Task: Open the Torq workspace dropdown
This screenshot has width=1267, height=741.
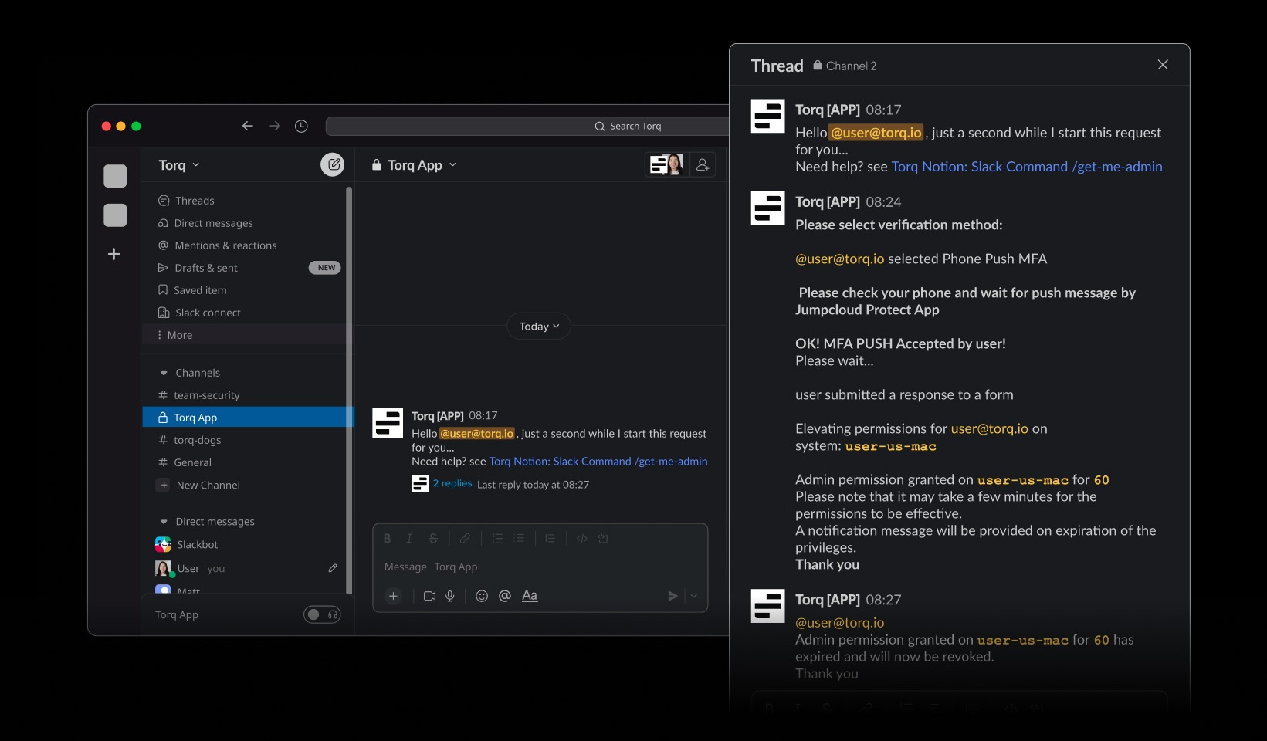Action: pos(179,165)
